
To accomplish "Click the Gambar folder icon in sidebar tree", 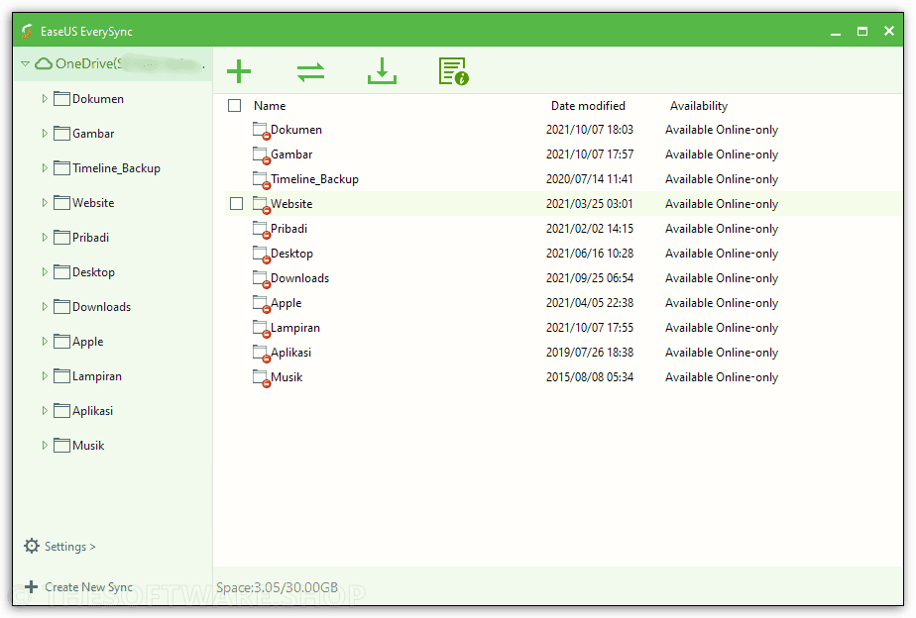I will point(61,134).
